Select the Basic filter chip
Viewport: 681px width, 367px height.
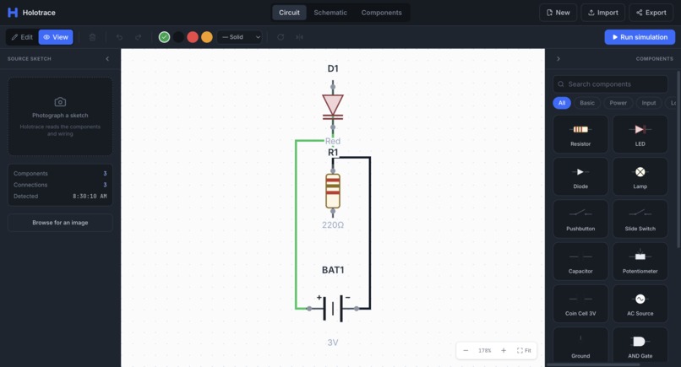point(586,103)
